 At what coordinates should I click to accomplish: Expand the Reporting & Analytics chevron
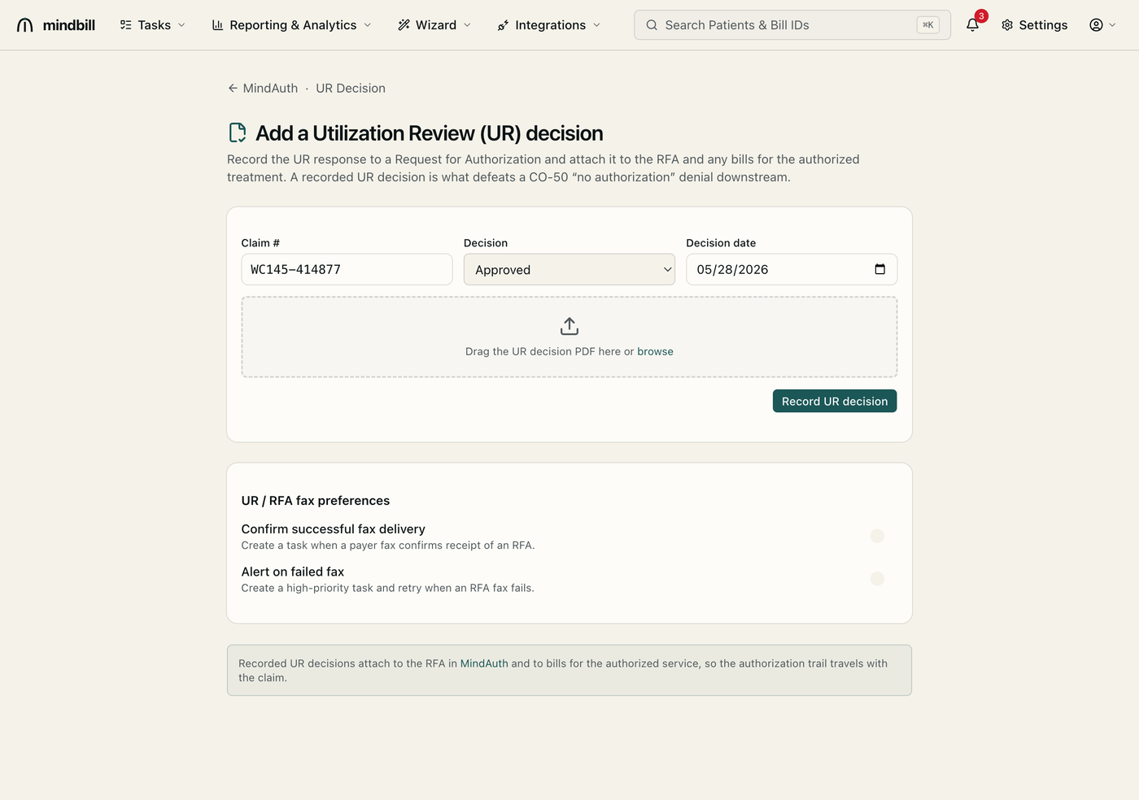[368, 25]
